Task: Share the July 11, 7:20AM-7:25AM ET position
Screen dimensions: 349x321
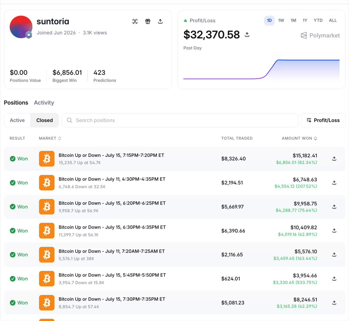Action: click(334, 255)
